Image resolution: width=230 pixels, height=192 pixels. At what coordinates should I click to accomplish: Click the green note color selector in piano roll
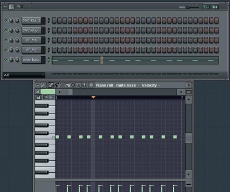coord(48,92)
